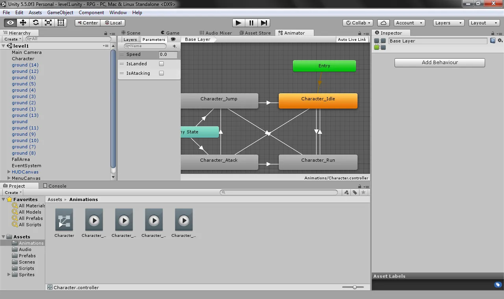Select the Rect Transform tool
The image size is (504, 299).
(x=61, y=23)
